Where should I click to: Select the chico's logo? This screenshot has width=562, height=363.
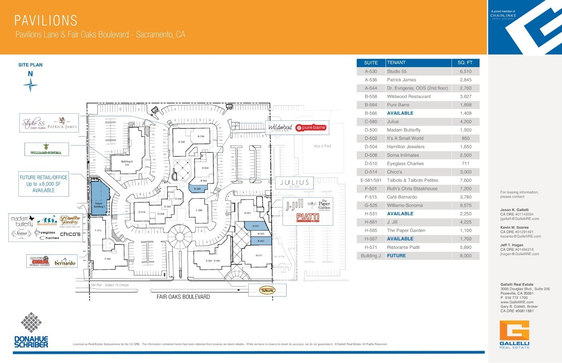click(71, 234)
